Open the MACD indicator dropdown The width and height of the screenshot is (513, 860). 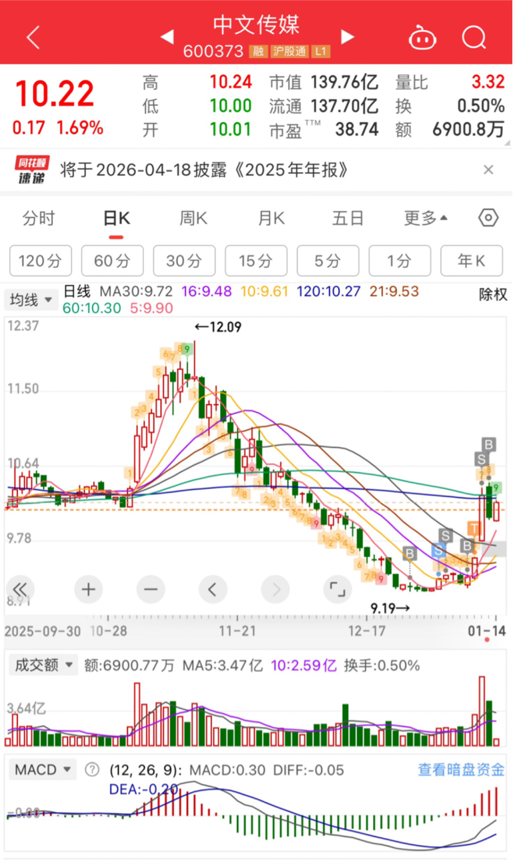point(41,770)
